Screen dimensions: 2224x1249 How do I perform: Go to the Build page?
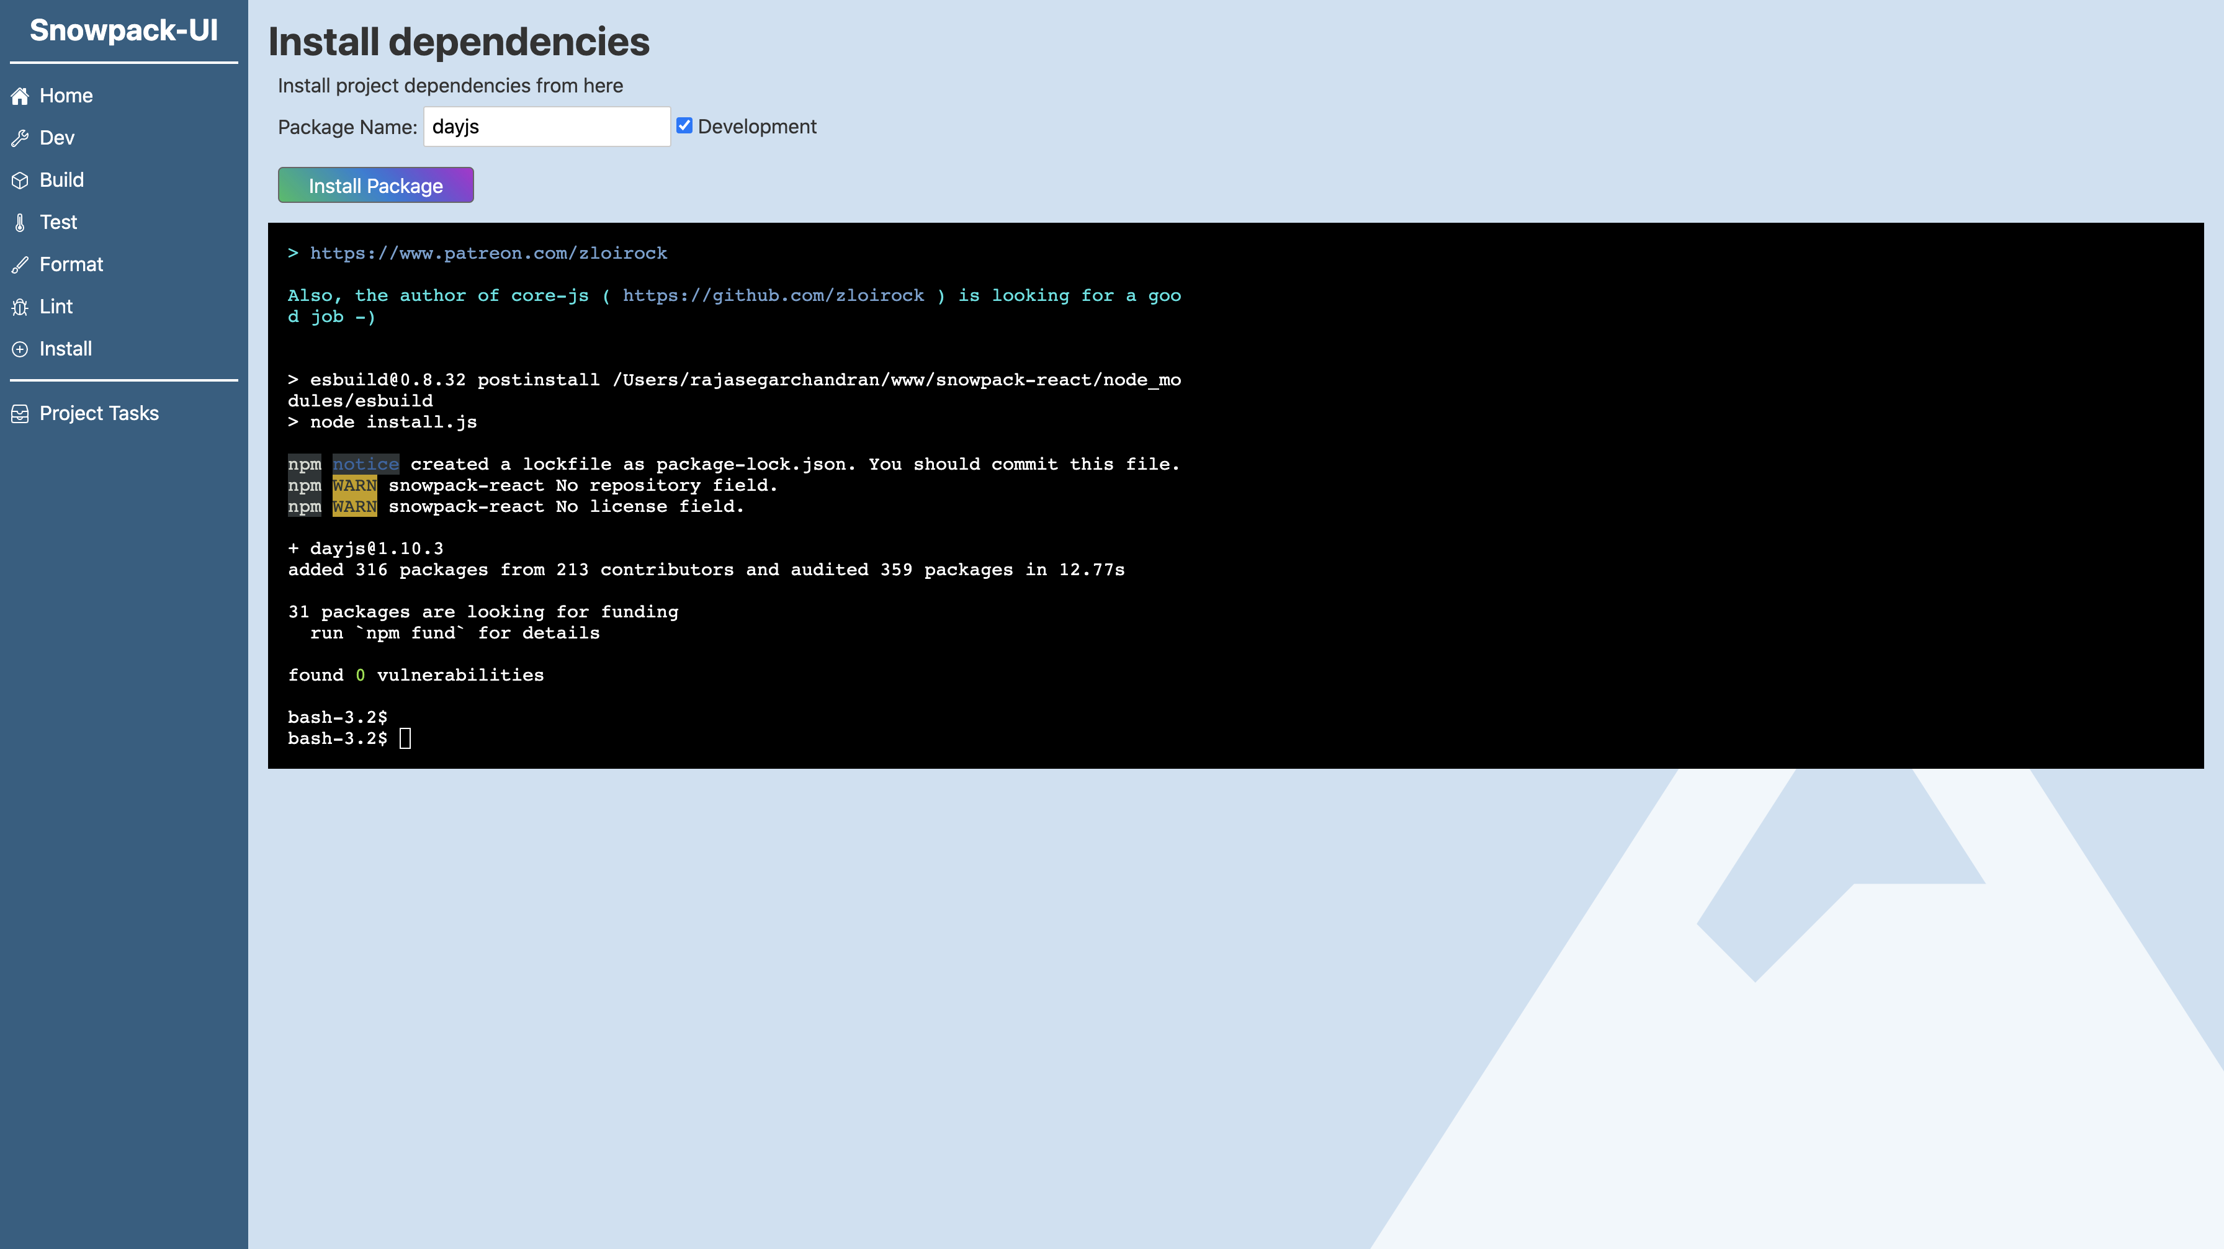pyautogui.click(x=61, y=181)
